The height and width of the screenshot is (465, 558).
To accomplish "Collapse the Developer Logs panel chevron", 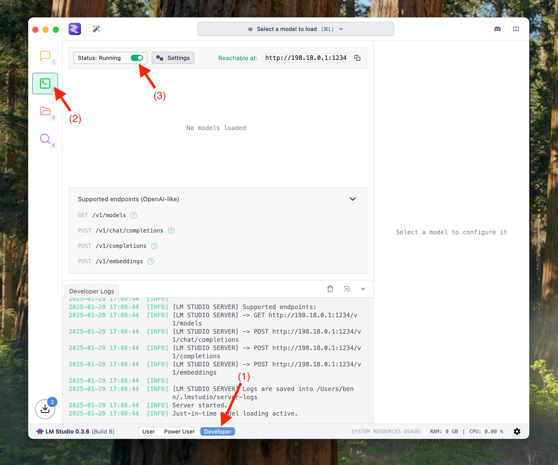I will point(363,289).
